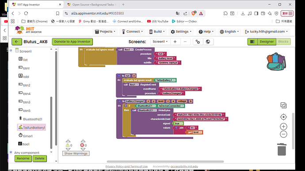Expand the Any component section
Screen dimensions: 305x171
[x=11, y=152]
